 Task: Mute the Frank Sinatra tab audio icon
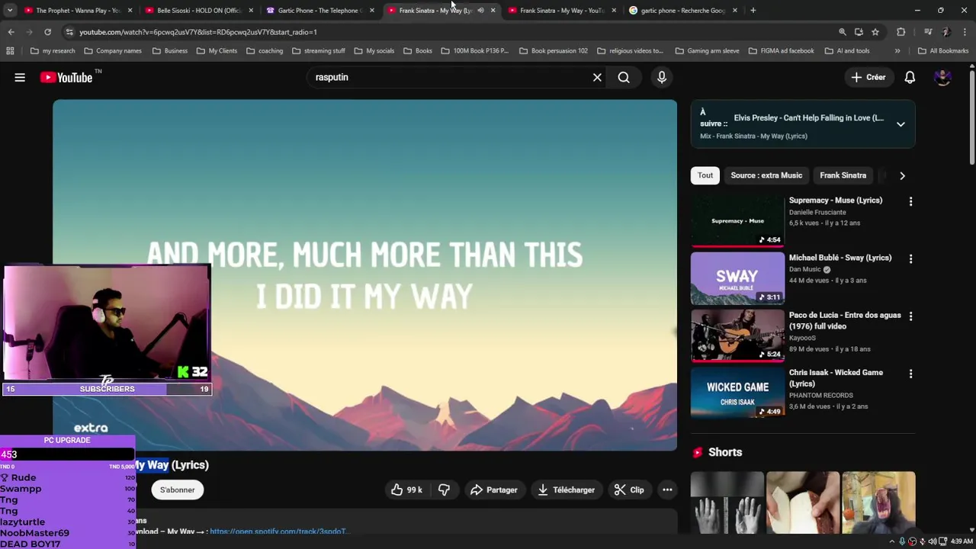tap(480, 11)
